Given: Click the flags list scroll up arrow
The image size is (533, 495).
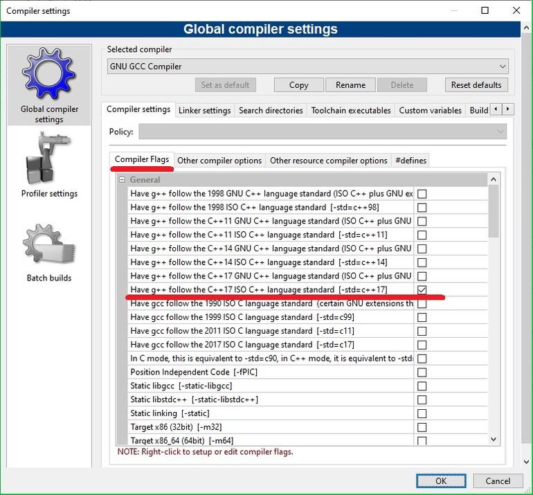Looking at the screenshot, I should 494,179.
